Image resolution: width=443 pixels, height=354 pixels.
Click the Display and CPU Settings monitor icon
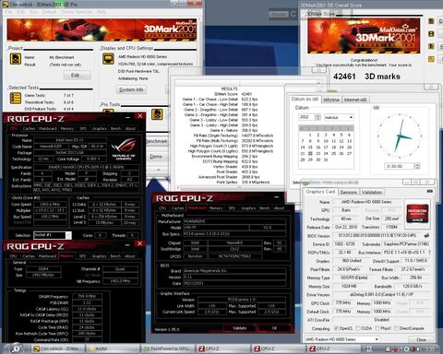click(108, 59)
